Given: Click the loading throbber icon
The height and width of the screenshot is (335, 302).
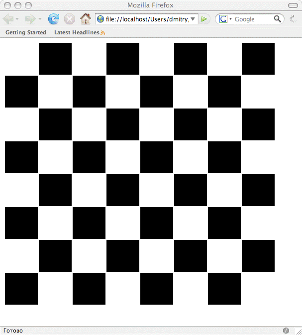Looking at the screenshot, I should [x=293, y=19].
